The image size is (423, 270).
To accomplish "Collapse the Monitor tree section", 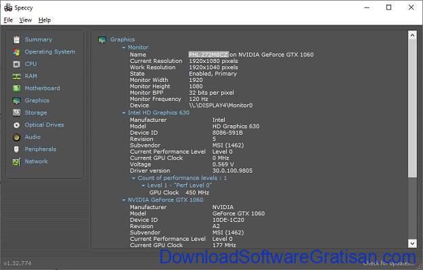I will tap(124, 47).
